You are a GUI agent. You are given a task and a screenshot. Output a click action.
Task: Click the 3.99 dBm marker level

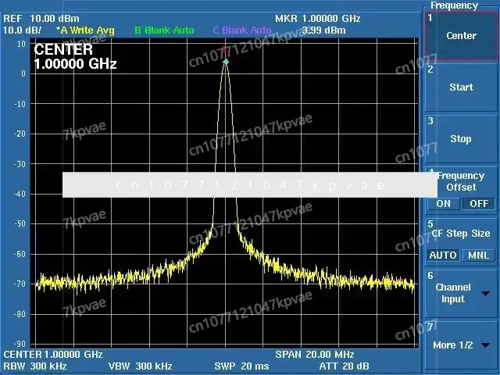(x=324, y=30)
